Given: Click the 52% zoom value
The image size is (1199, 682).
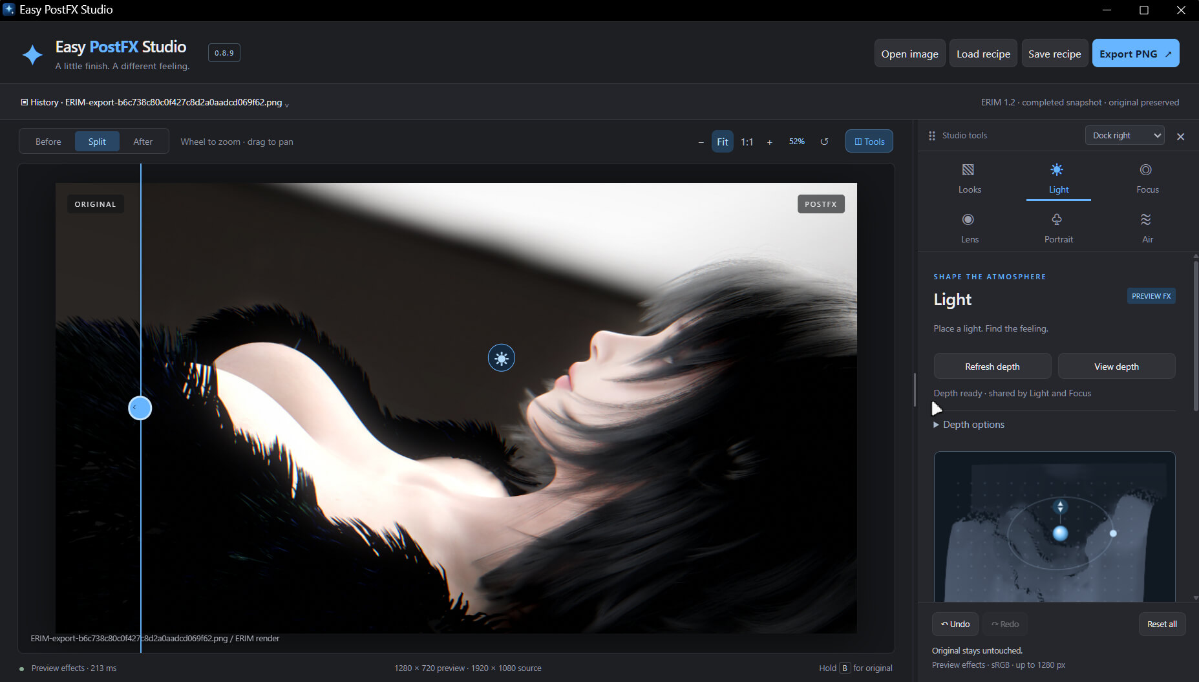Looking at the screenshot, I should point(796,142).
